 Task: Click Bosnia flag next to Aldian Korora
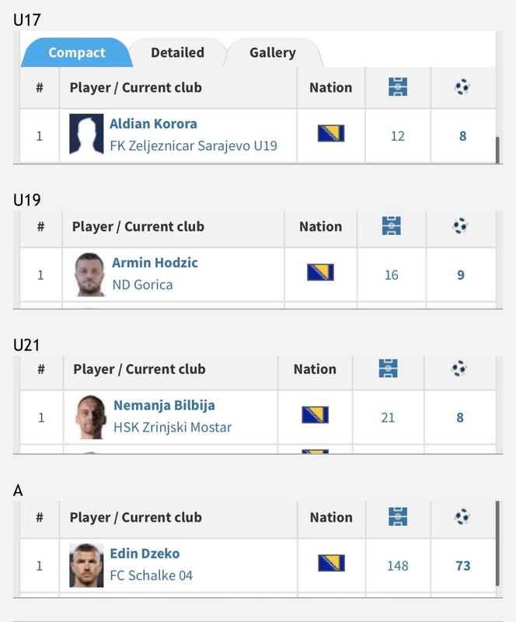pos(331,133)
